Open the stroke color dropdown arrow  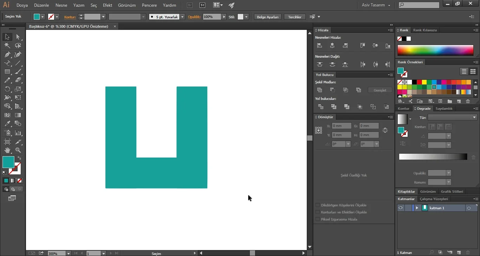point(57,17)
